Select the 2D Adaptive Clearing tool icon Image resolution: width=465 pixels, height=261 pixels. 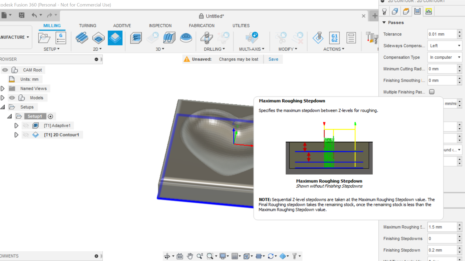coord(82,38)
